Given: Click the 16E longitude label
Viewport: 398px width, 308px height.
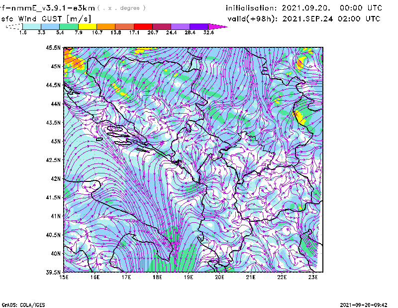Looking at the screenshot, I should pyautogui.click(x=95, y=277).
